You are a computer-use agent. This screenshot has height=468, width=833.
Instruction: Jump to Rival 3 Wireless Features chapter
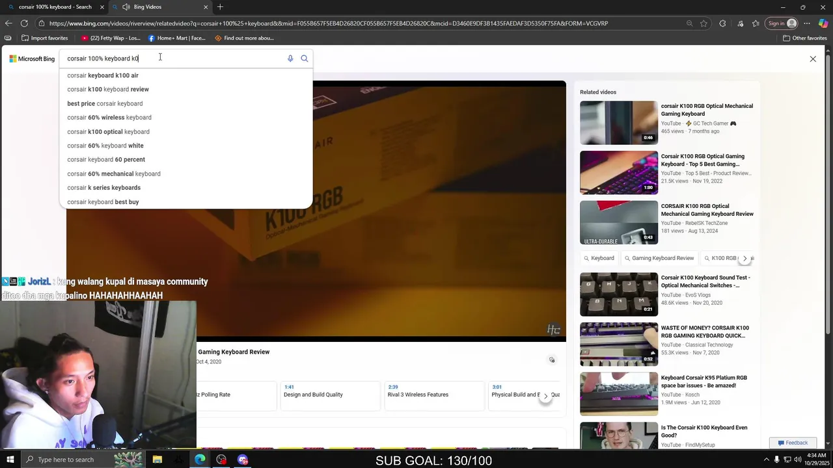click(435, 395)
